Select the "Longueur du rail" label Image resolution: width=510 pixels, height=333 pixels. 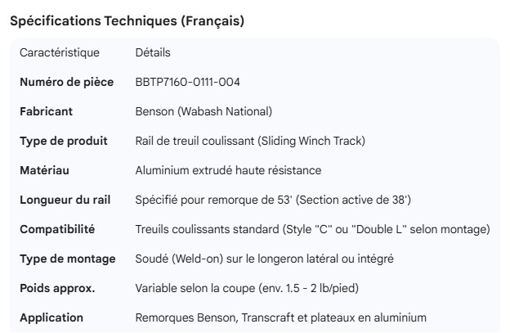tap(65, 200)
